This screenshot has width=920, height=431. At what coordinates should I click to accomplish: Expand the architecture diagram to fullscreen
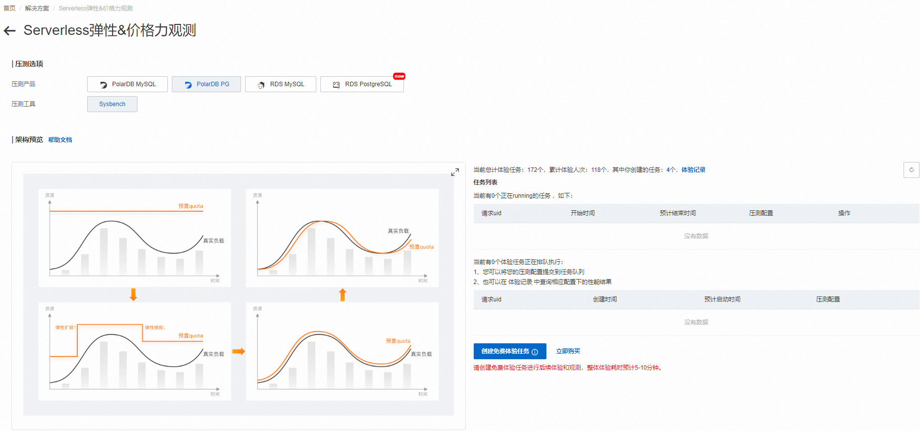coord(455,172)
